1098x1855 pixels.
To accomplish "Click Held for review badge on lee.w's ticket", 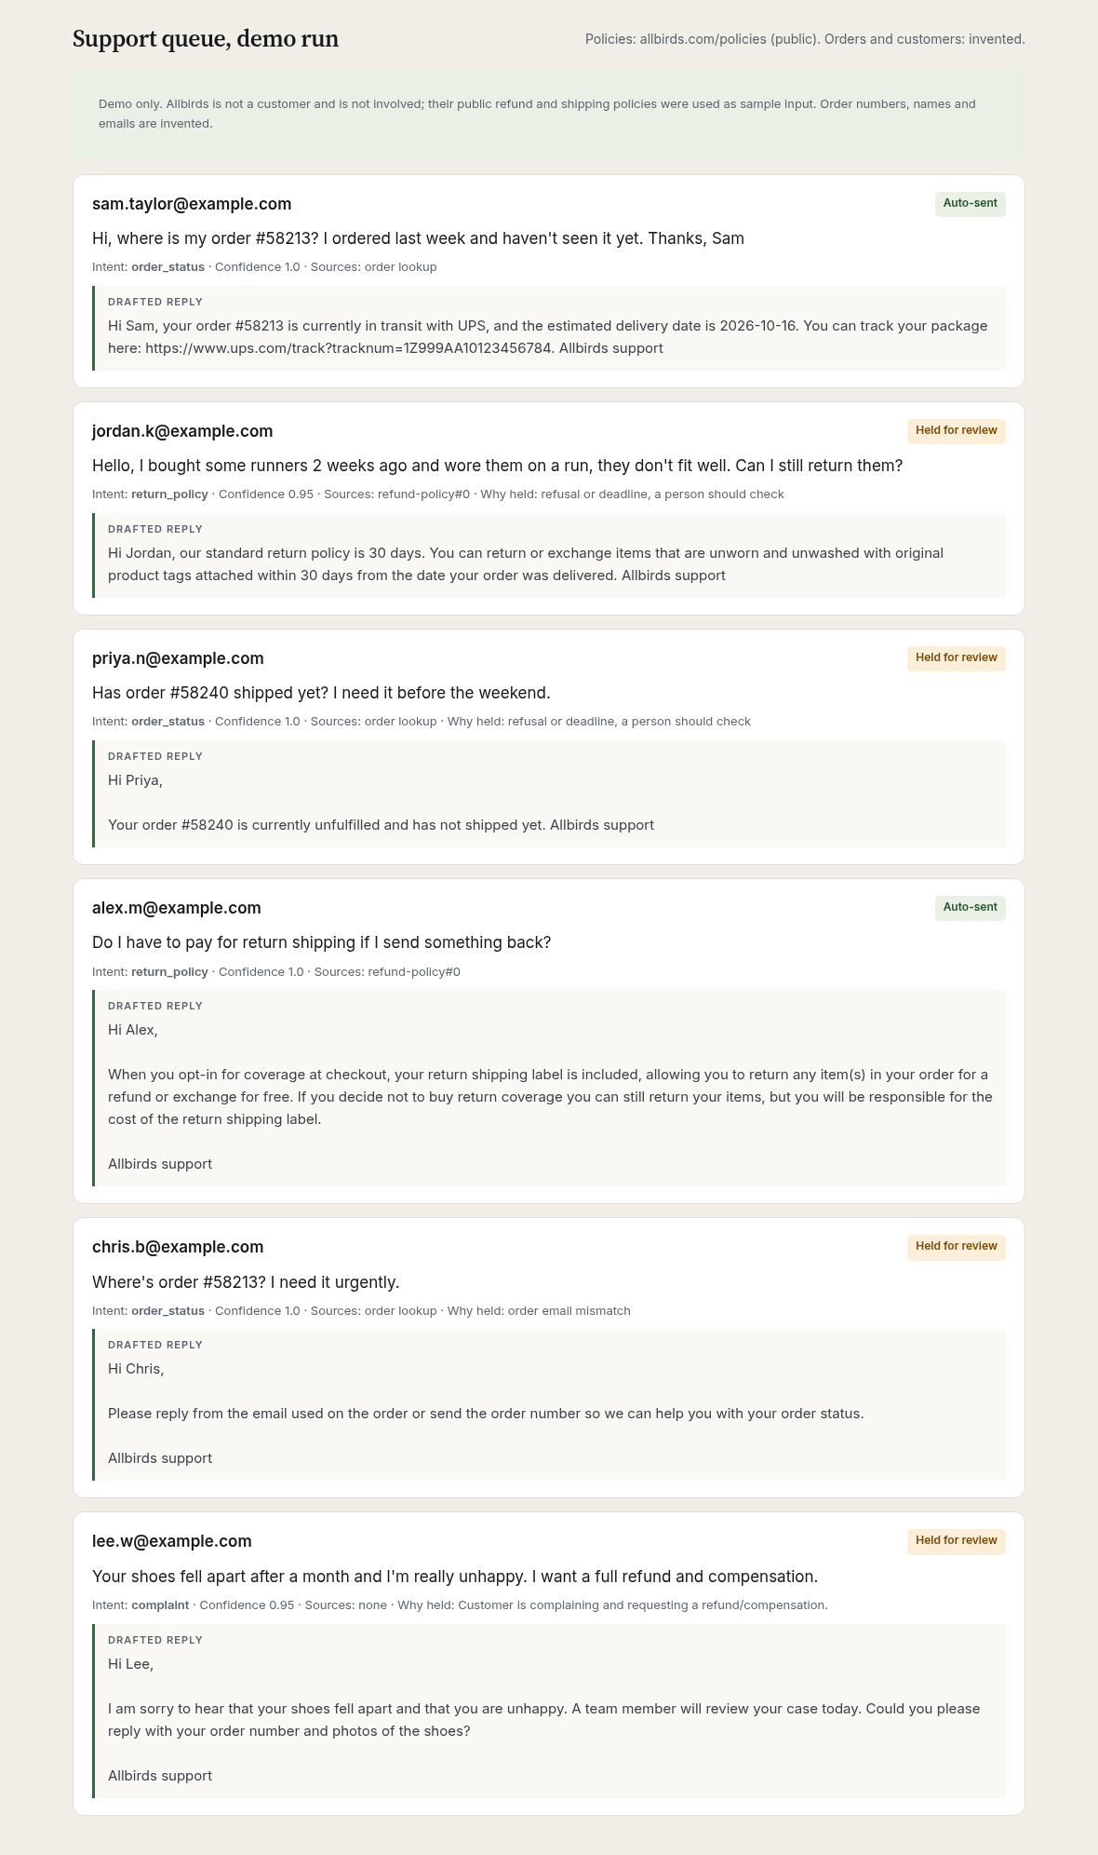I will point(956,1541).
